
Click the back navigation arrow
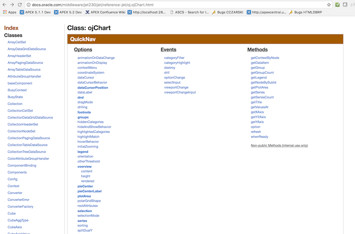pyautogui.click(x=5, y=5)
